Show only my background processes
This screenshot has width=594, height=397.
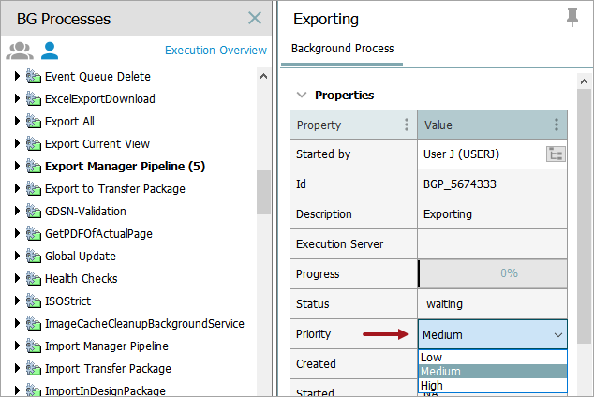tap(49, 51)
